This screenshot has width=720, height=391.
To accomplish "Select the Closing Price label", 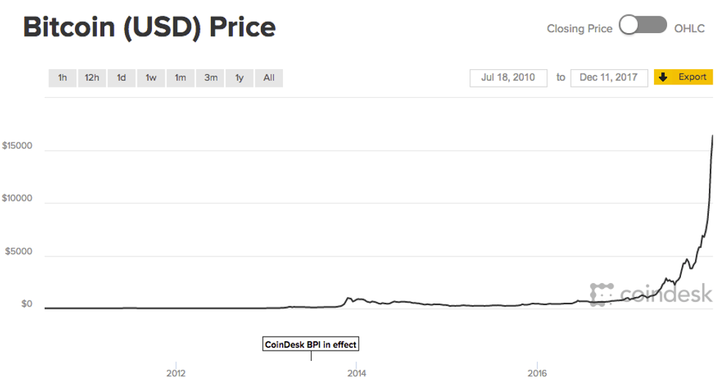I will pyautogui.click(x=579, y=29).
